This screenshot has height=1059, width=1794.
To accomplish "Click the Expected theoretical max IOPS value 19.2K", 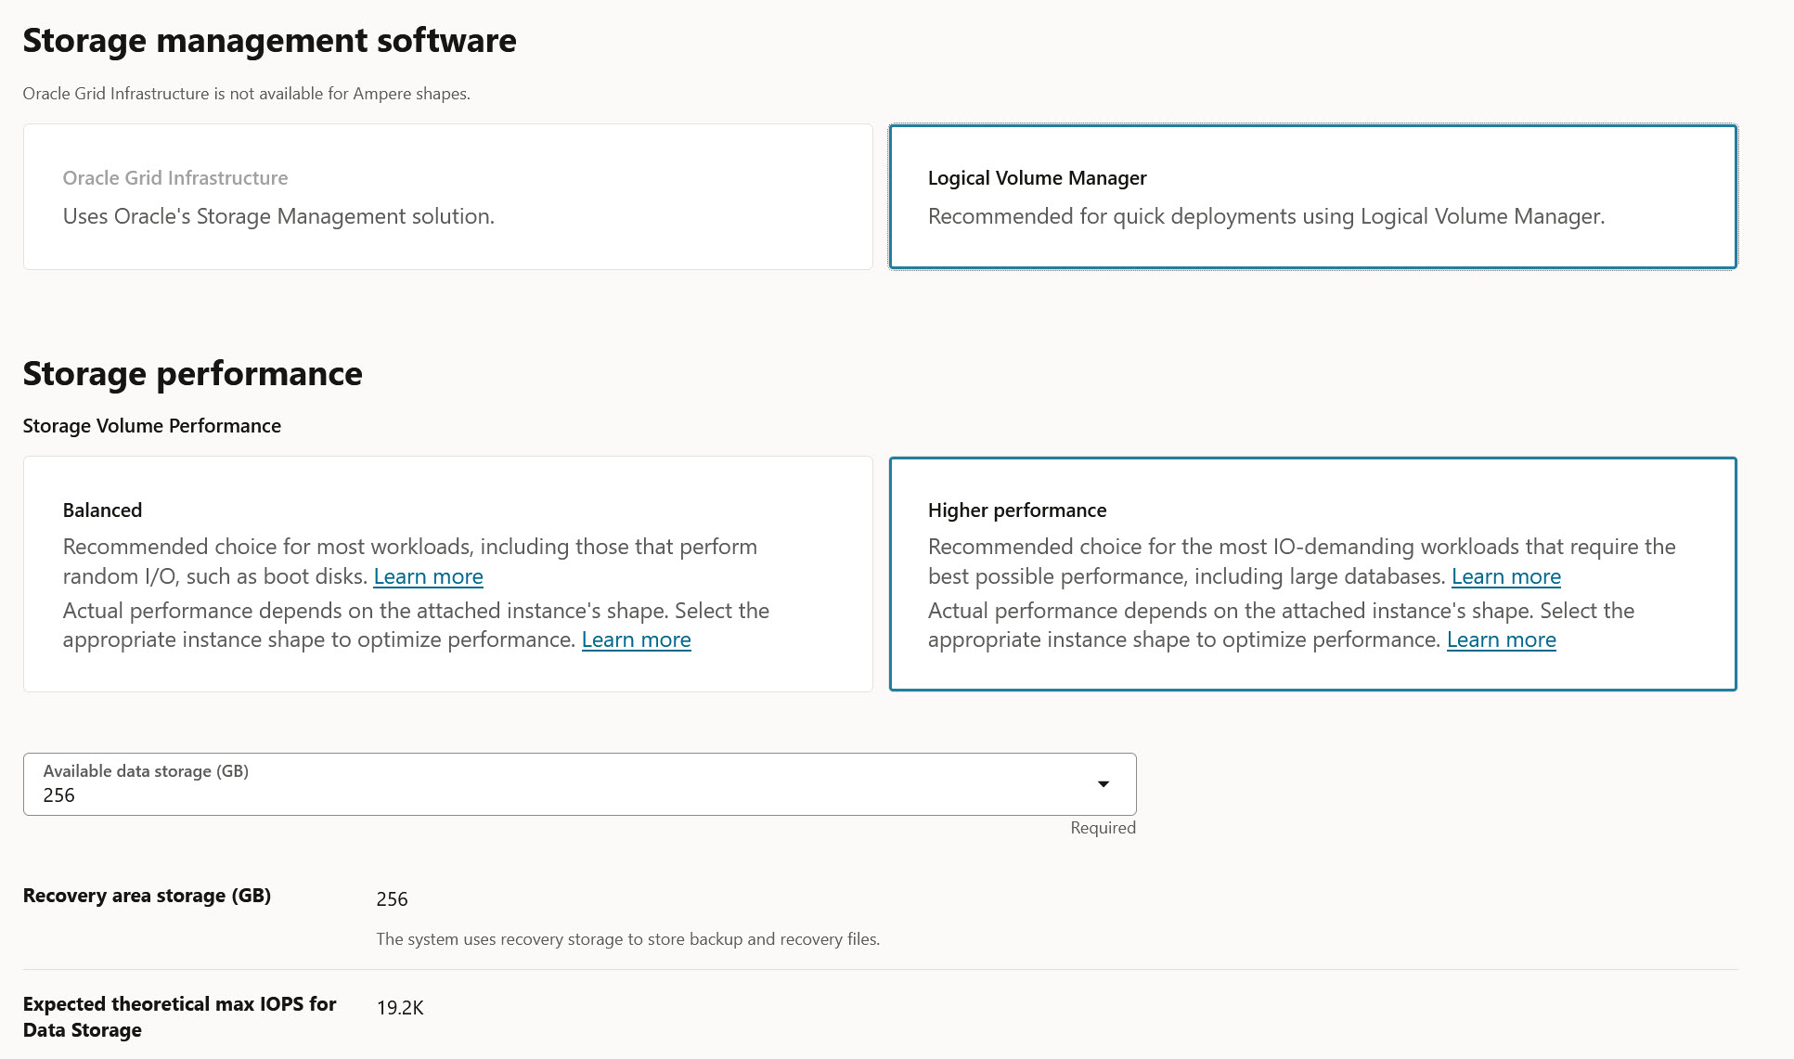I will (x=399, y=1007).
